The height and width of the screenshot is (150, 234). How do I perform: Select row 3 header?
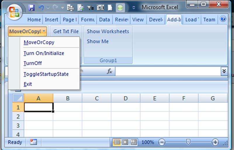pyautogui.click(x=18, y=125)
